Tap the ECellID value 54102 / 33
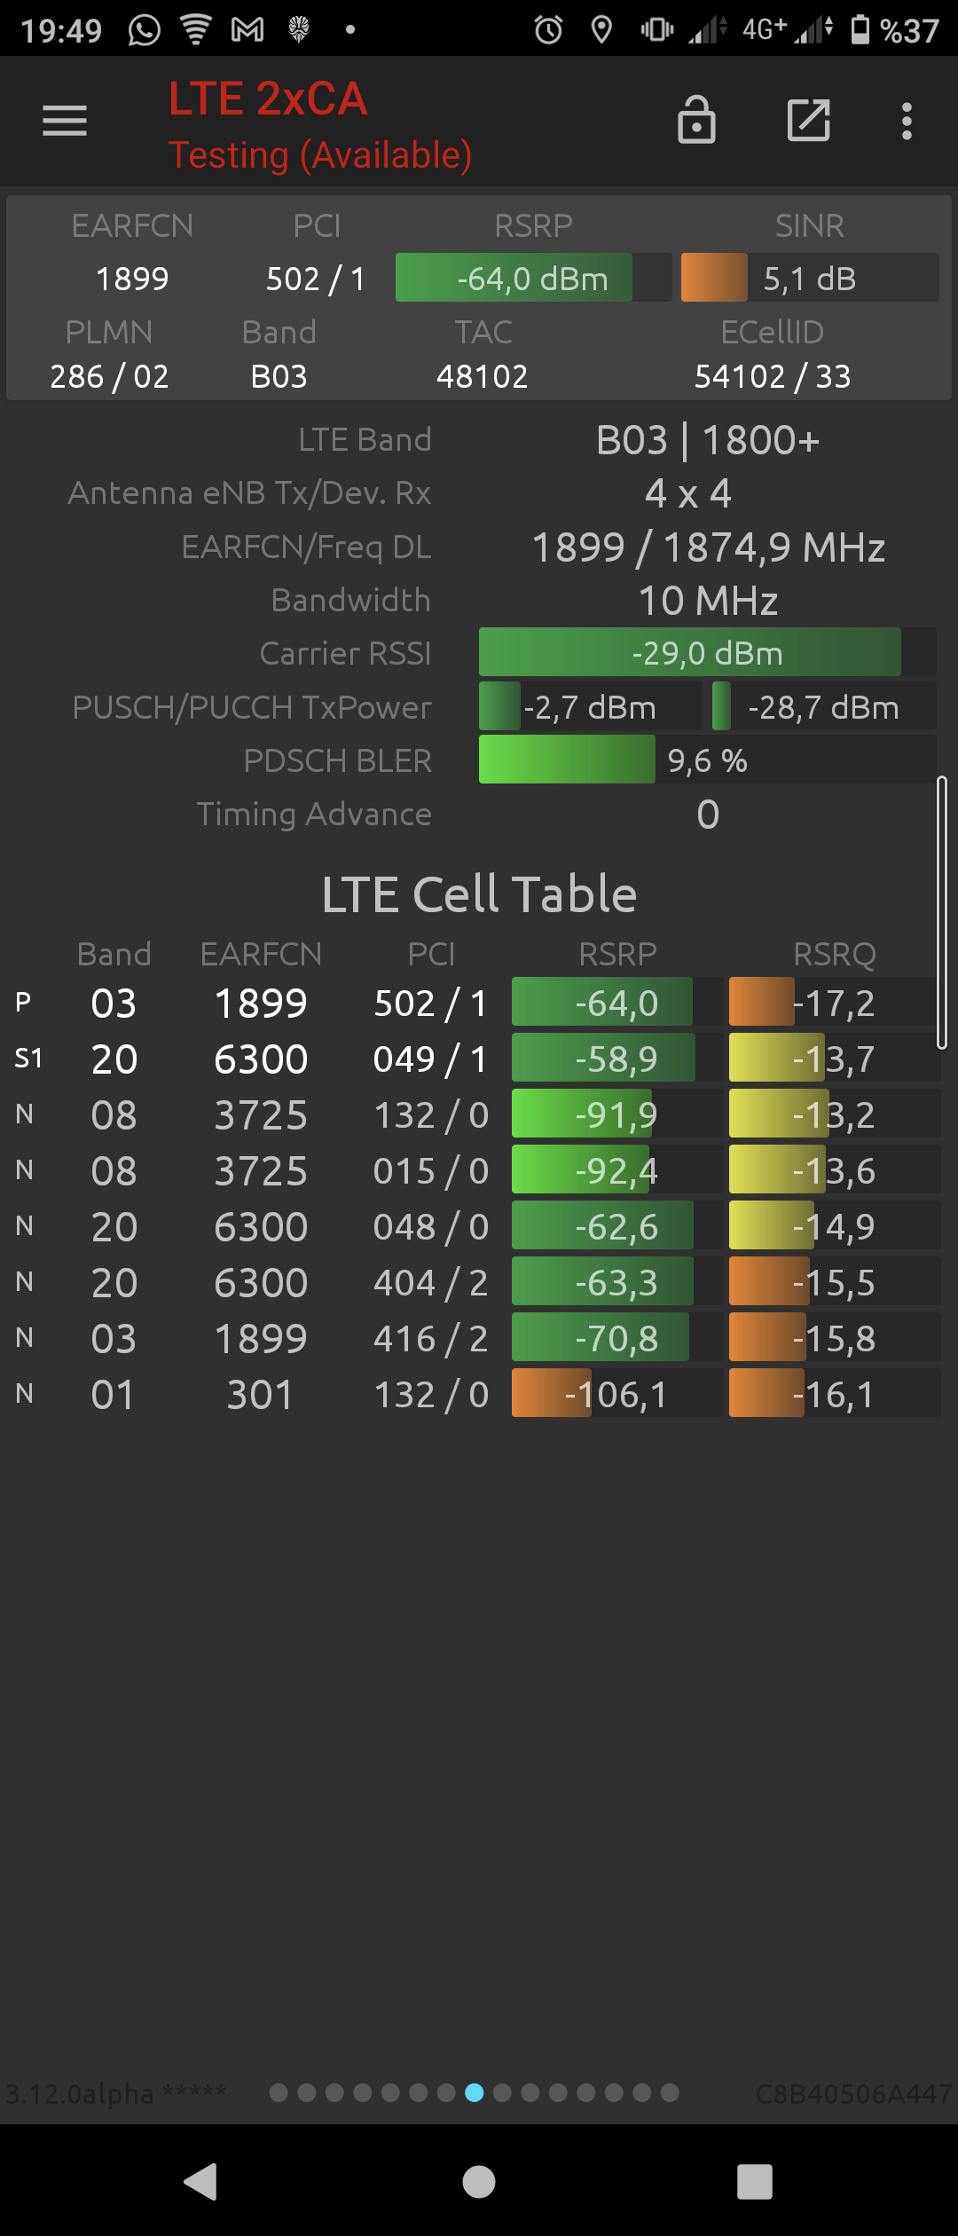 coord(773,376)
